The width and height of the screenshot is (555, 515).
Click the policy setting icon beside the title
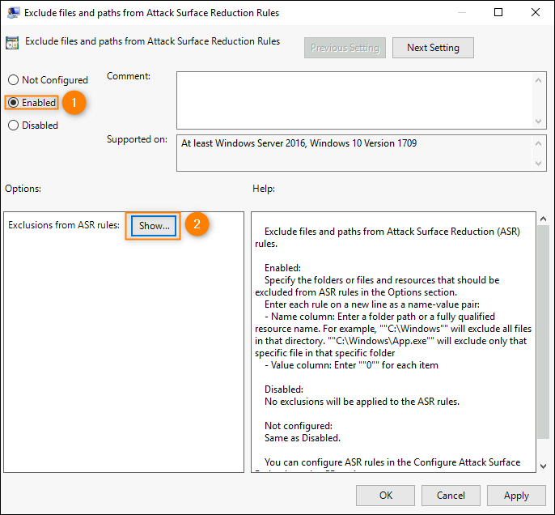click(x=12, y=43)
